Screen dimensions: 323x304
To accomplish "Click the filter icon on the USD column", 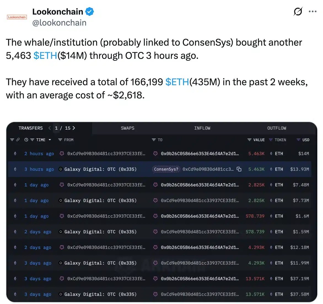I will point(299,140).
